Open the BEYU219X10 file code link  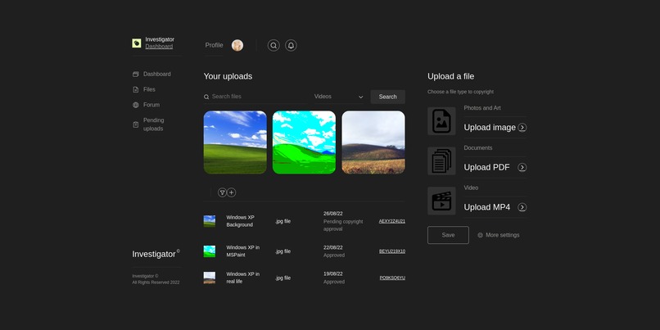coord(392,251)
